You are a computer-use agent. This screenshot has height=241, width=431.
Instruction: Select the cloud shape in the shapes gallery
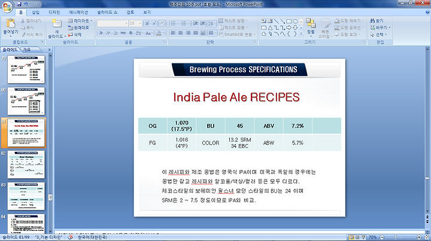tap(264, 33)
